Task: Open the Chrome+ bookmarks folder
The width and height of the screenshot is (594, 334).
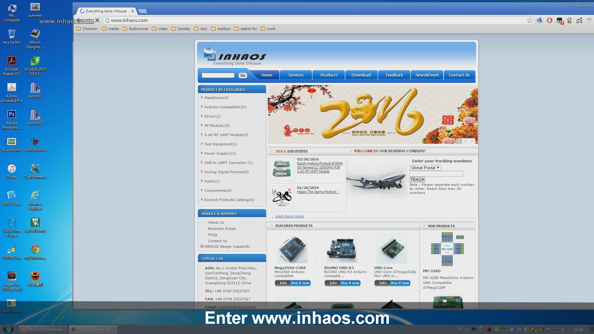Action: (x=87, y=29)
